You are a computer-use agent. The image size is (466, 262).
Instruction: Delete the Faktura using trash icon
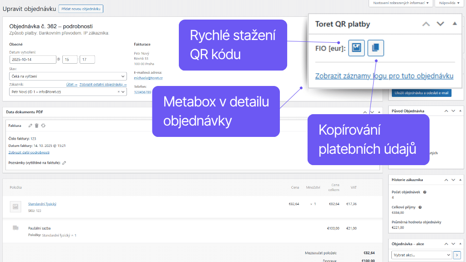click(36, 126)
